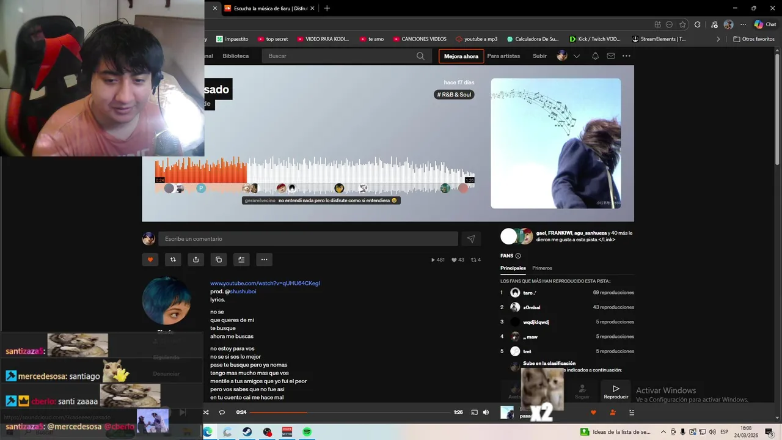This screenshot has height=440, width=782.
Task: Click the FANS info icon
Action: [518, 256]
